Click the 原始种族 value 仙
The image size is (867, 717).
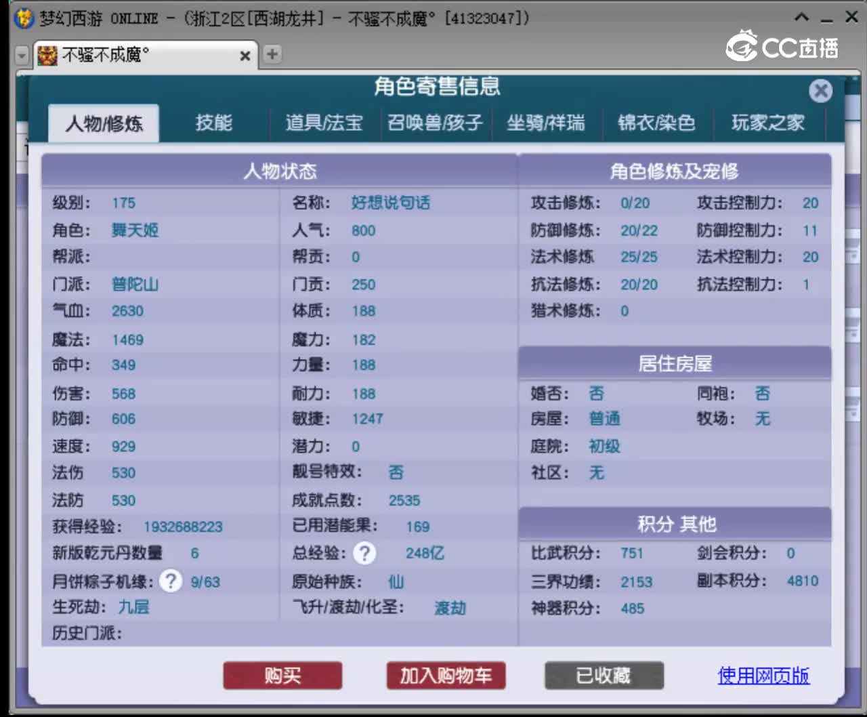click(396, 581)
